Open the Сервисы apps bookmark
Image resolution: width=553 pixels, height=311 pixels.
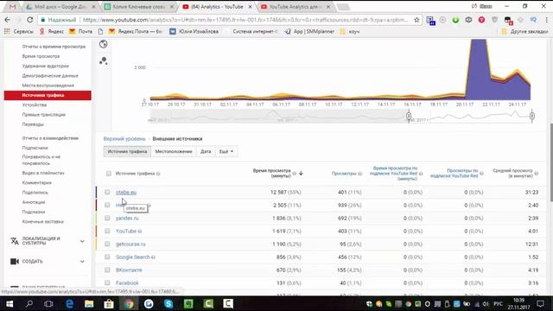[19, 31]
